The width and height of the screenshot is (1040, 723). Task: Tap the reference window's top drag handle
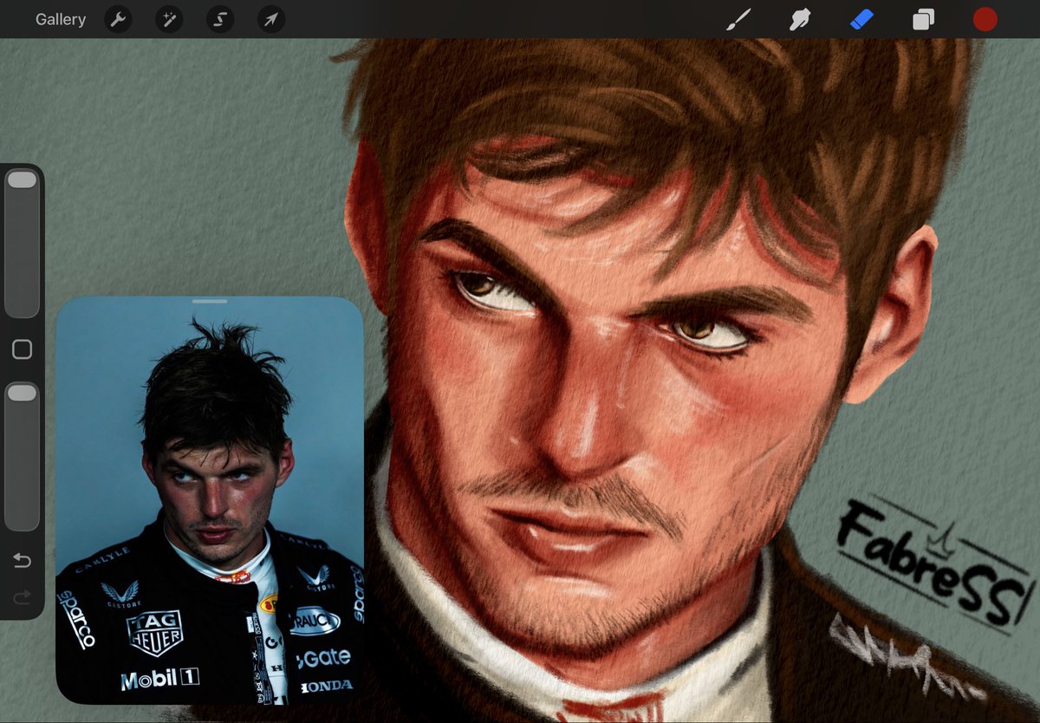pos(211,301)
